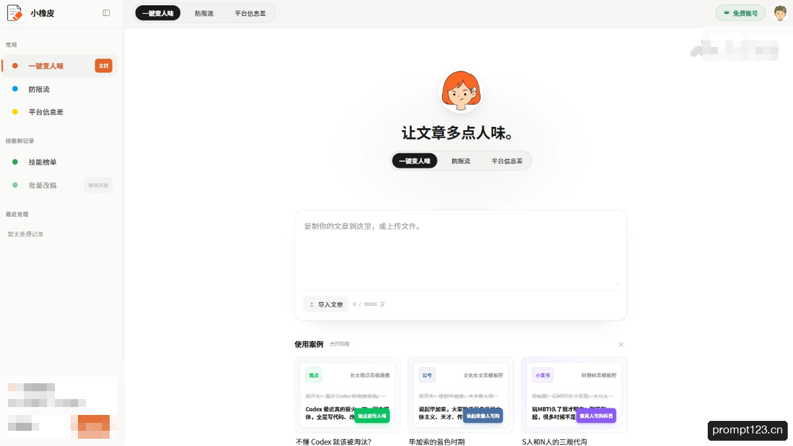Click the 小橡皮 app title text
The height and width of the screenshot is (446, 793).
pos(42,13)
